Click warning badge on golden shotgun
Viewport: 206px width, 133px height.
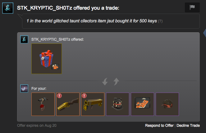coord(59,96)
